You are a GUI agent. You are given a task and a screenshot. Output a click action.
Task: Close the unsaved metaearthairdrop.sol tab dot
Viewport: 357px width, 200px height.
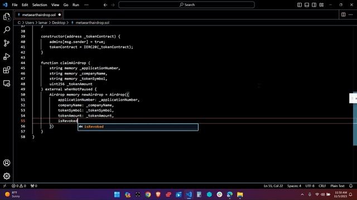(60, 15)
